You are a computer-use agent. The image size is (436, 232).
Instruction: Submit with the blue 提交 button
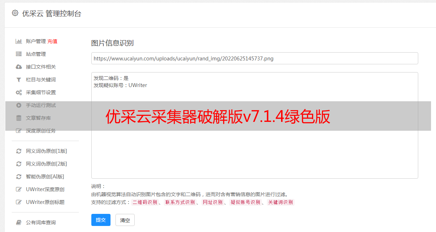[x=101, y=220]
